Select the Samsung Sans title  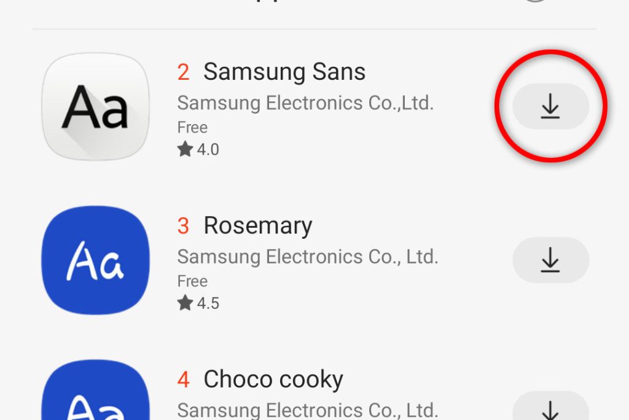pyautogui.click(x=284, y=72)
